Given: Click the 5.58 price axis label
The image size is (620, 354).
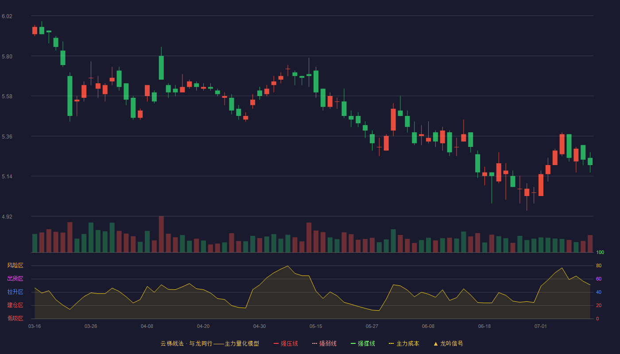Looking at the screenshot, I should pyautogui.click(x=7, y=96).
